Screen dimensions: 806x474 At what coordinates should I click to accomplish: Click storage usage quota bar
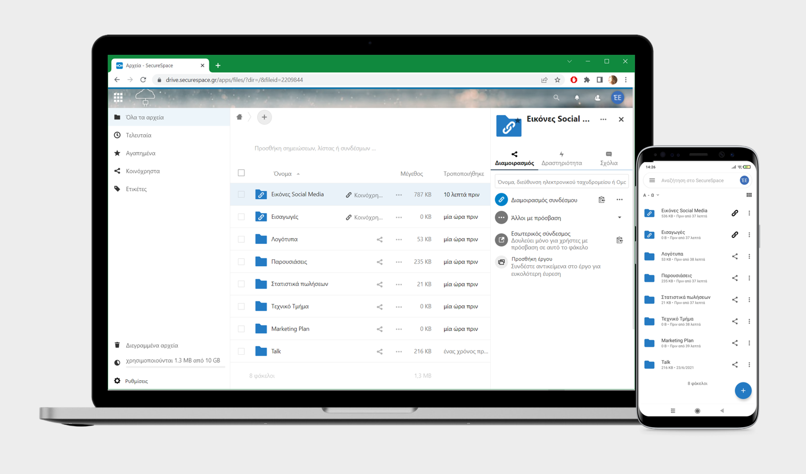point(175,366)
